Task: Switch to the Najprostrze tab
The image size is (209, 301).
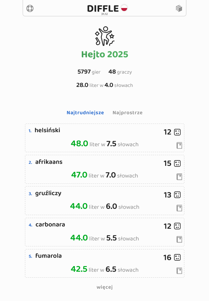Action: click(x=127, y=113)
